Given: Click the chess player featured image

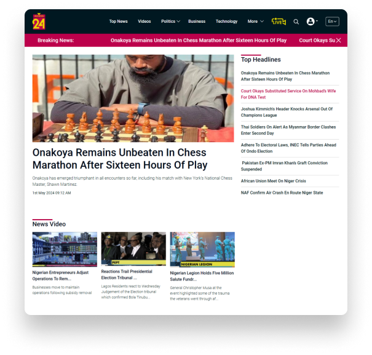Looking at the screenshot, I should click(133, 98).
